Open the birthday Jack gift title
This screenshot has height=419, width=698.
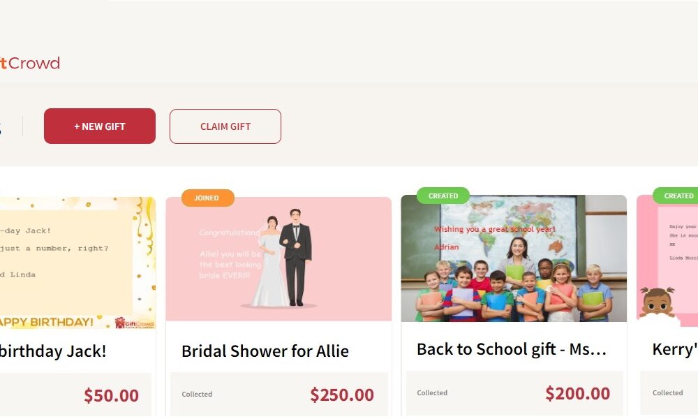[53, 351]
